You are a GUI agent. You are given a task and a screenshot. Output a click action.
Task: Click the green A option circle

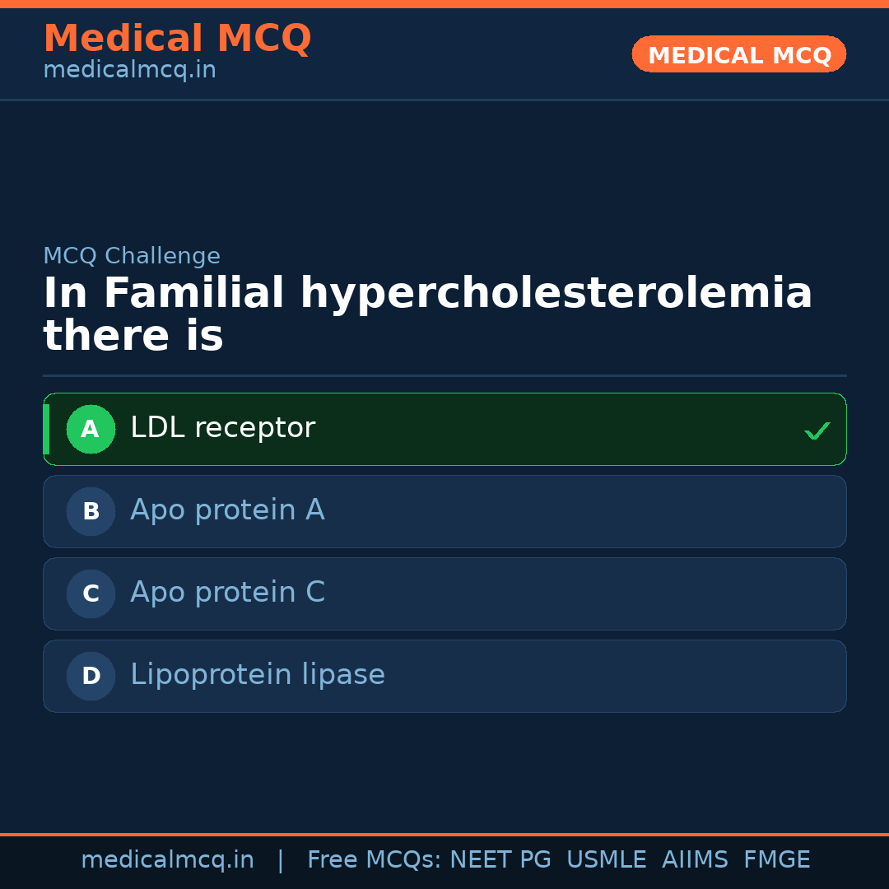91,429
